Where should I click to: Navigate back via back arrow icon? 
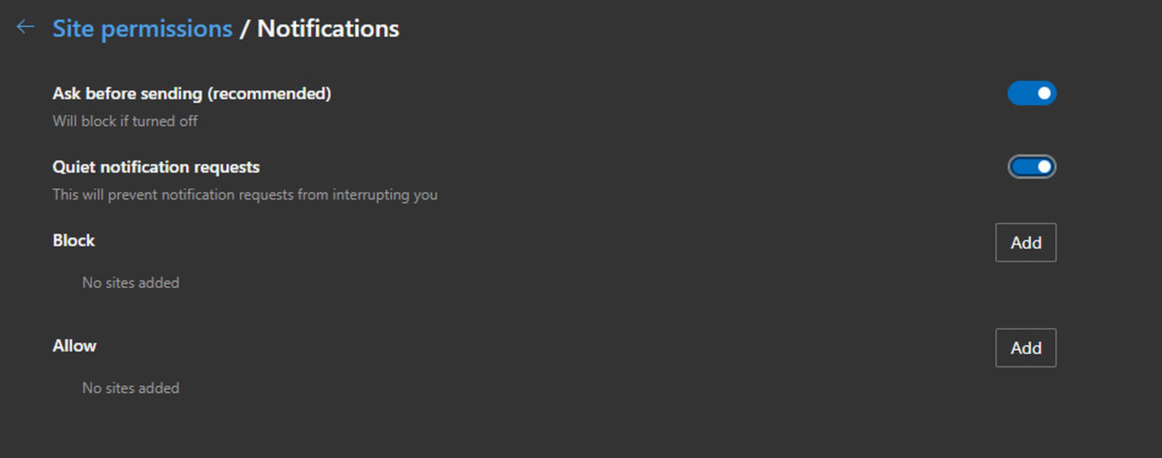tap(25, 28)
